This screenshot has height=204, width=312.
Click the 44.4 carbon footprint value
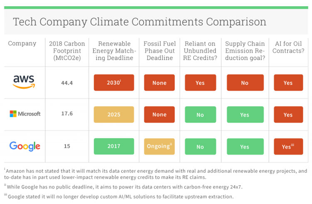pos(67,83)
